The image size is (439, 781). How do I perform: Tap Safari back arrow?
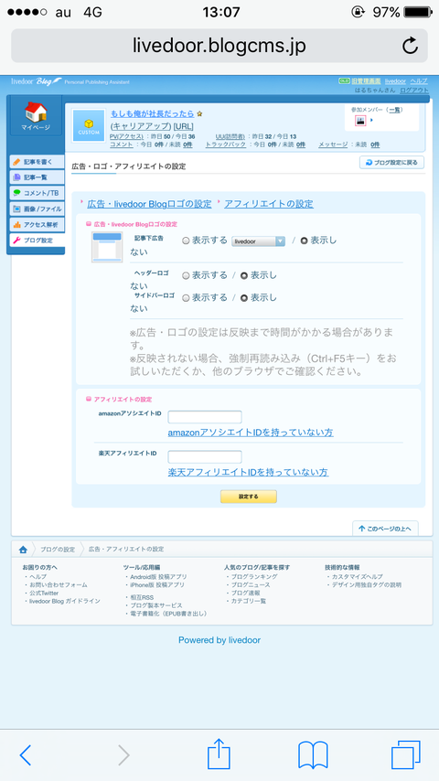point(26,755)
